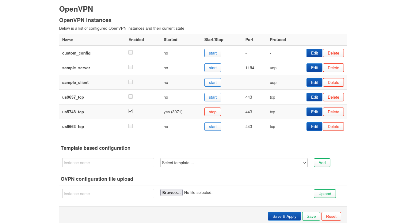Browse for an OVPN file
Screen dimensions: 407x223
click(x=171, y=192)
